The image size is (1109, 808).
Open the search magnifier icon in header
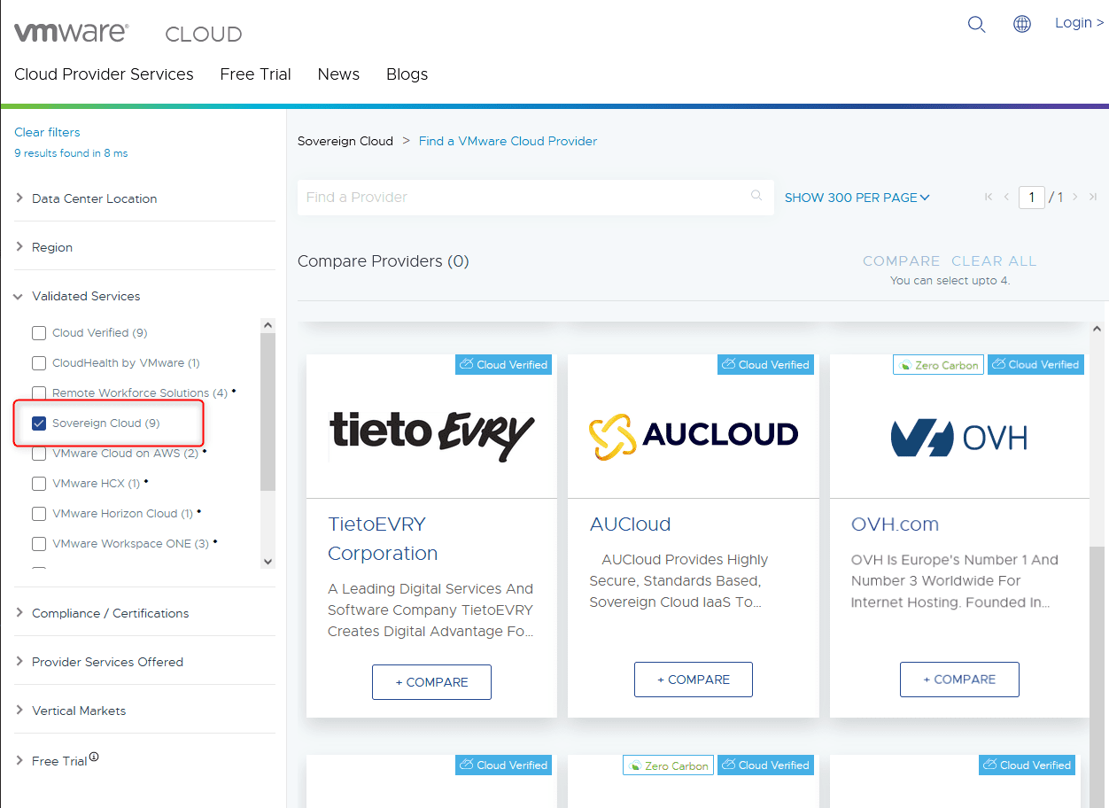coord(976,25)
